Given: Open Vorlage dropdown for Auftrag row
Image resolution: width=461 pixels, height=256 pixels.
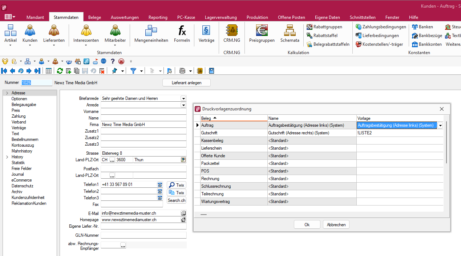Looking at the screenshot, I should [440, 125].
